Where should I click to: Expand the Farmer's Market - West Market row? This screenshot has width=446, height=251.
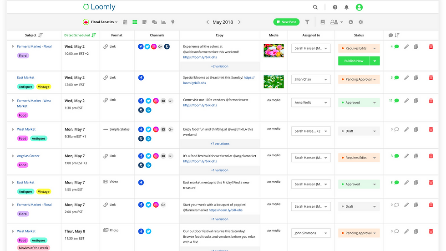tap(13, 101)
